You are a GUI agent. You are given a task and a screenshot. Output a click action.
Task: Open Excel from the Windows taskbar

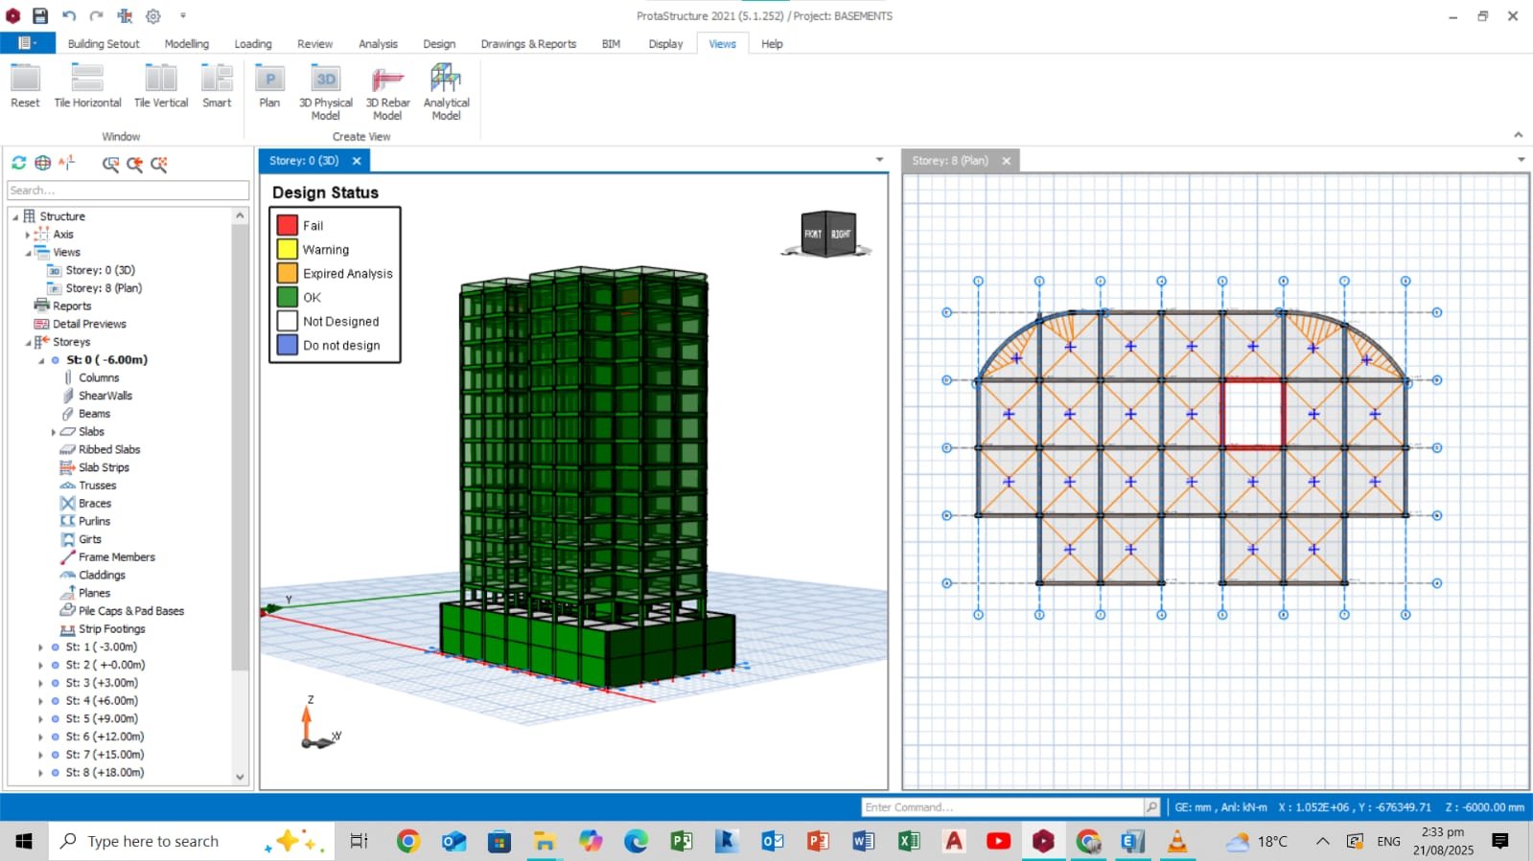click(x=908, y=842)
